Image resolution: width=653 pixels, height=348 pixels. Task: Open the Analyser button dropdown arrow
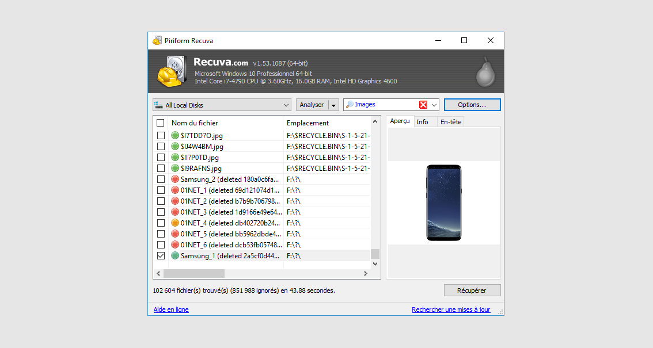click(333, 105)
